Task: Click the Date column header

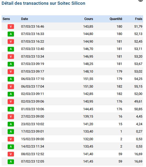Action: coord(25,19)
